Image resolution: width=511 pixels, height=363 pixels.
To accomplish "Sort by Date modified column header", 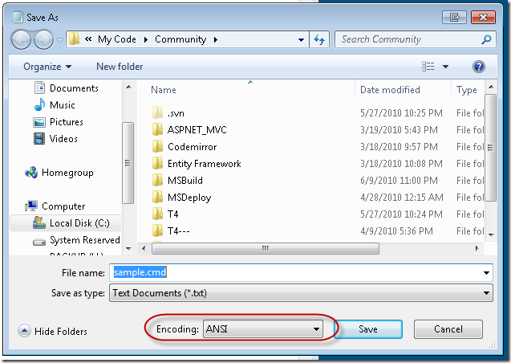I will [x=390, y=90].
